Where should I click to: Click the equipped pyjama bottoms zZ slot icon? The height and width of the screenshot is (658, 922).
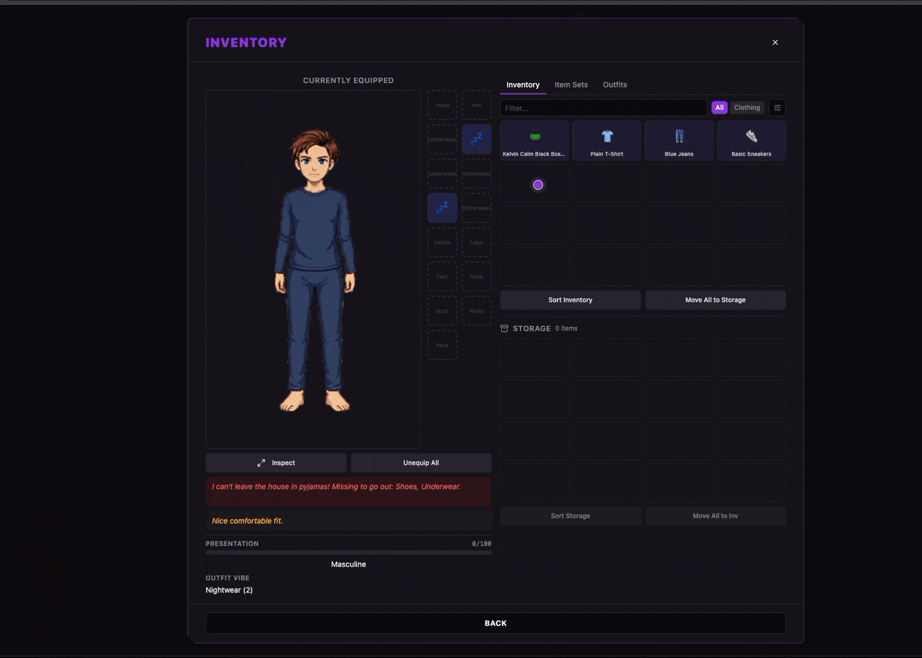pyautogui.click(x=441, y=207)
